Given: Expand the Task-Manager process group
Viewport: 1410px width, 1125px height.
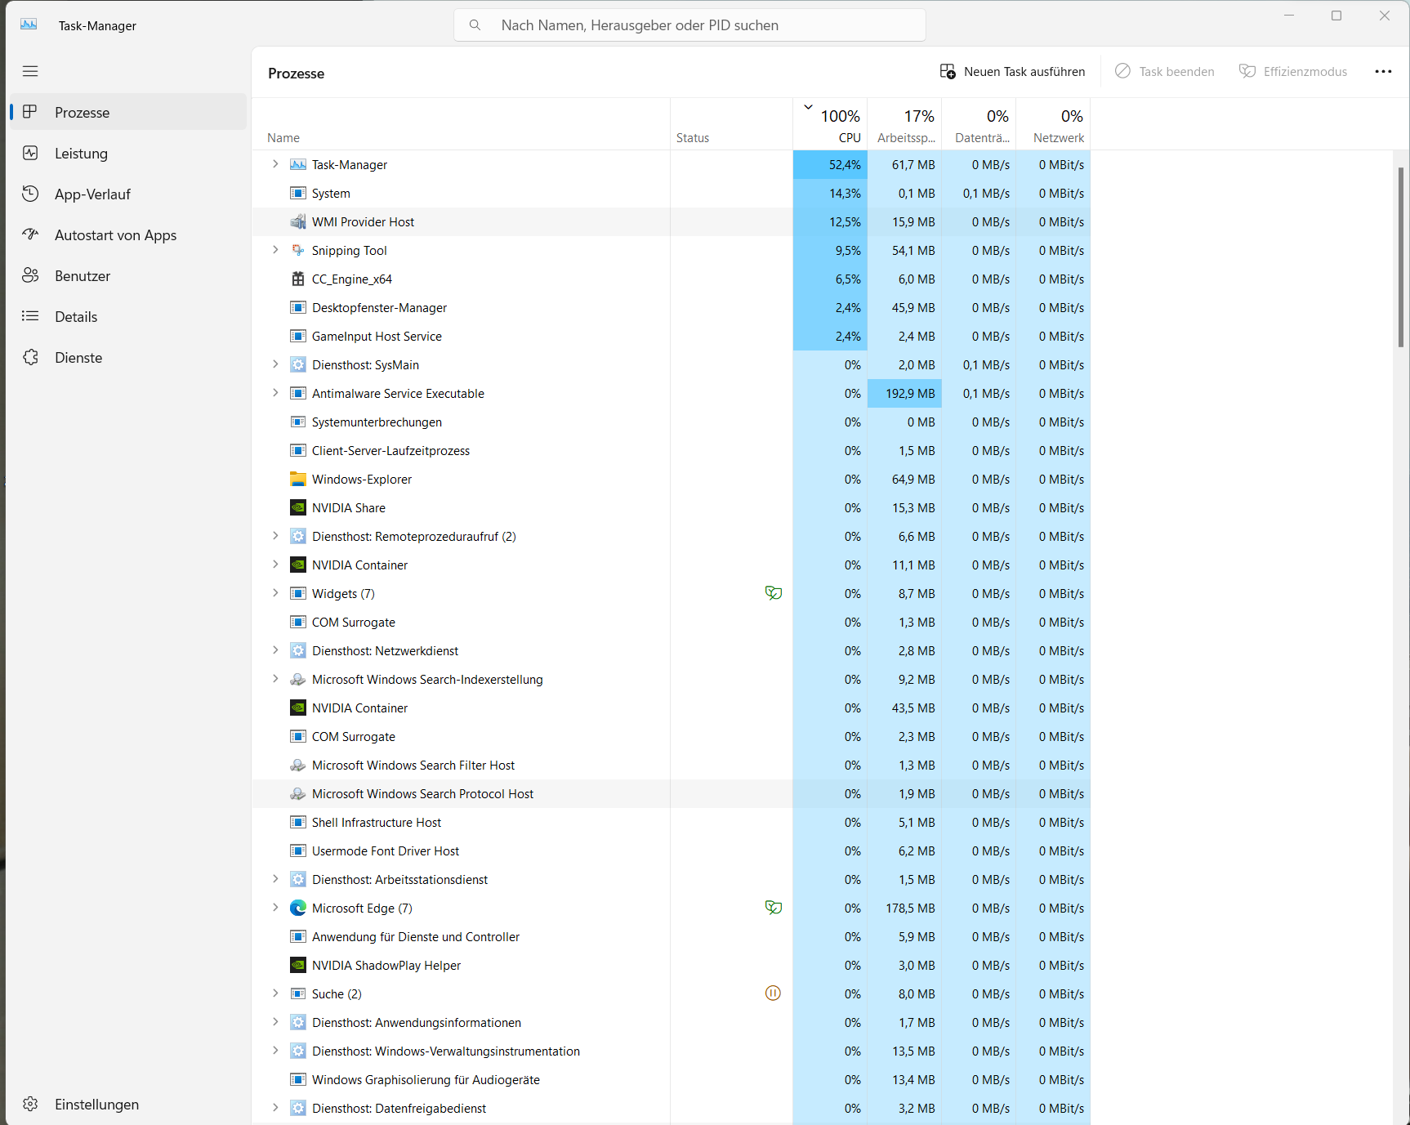Looking at the screenshot, I should click(275, 164).
